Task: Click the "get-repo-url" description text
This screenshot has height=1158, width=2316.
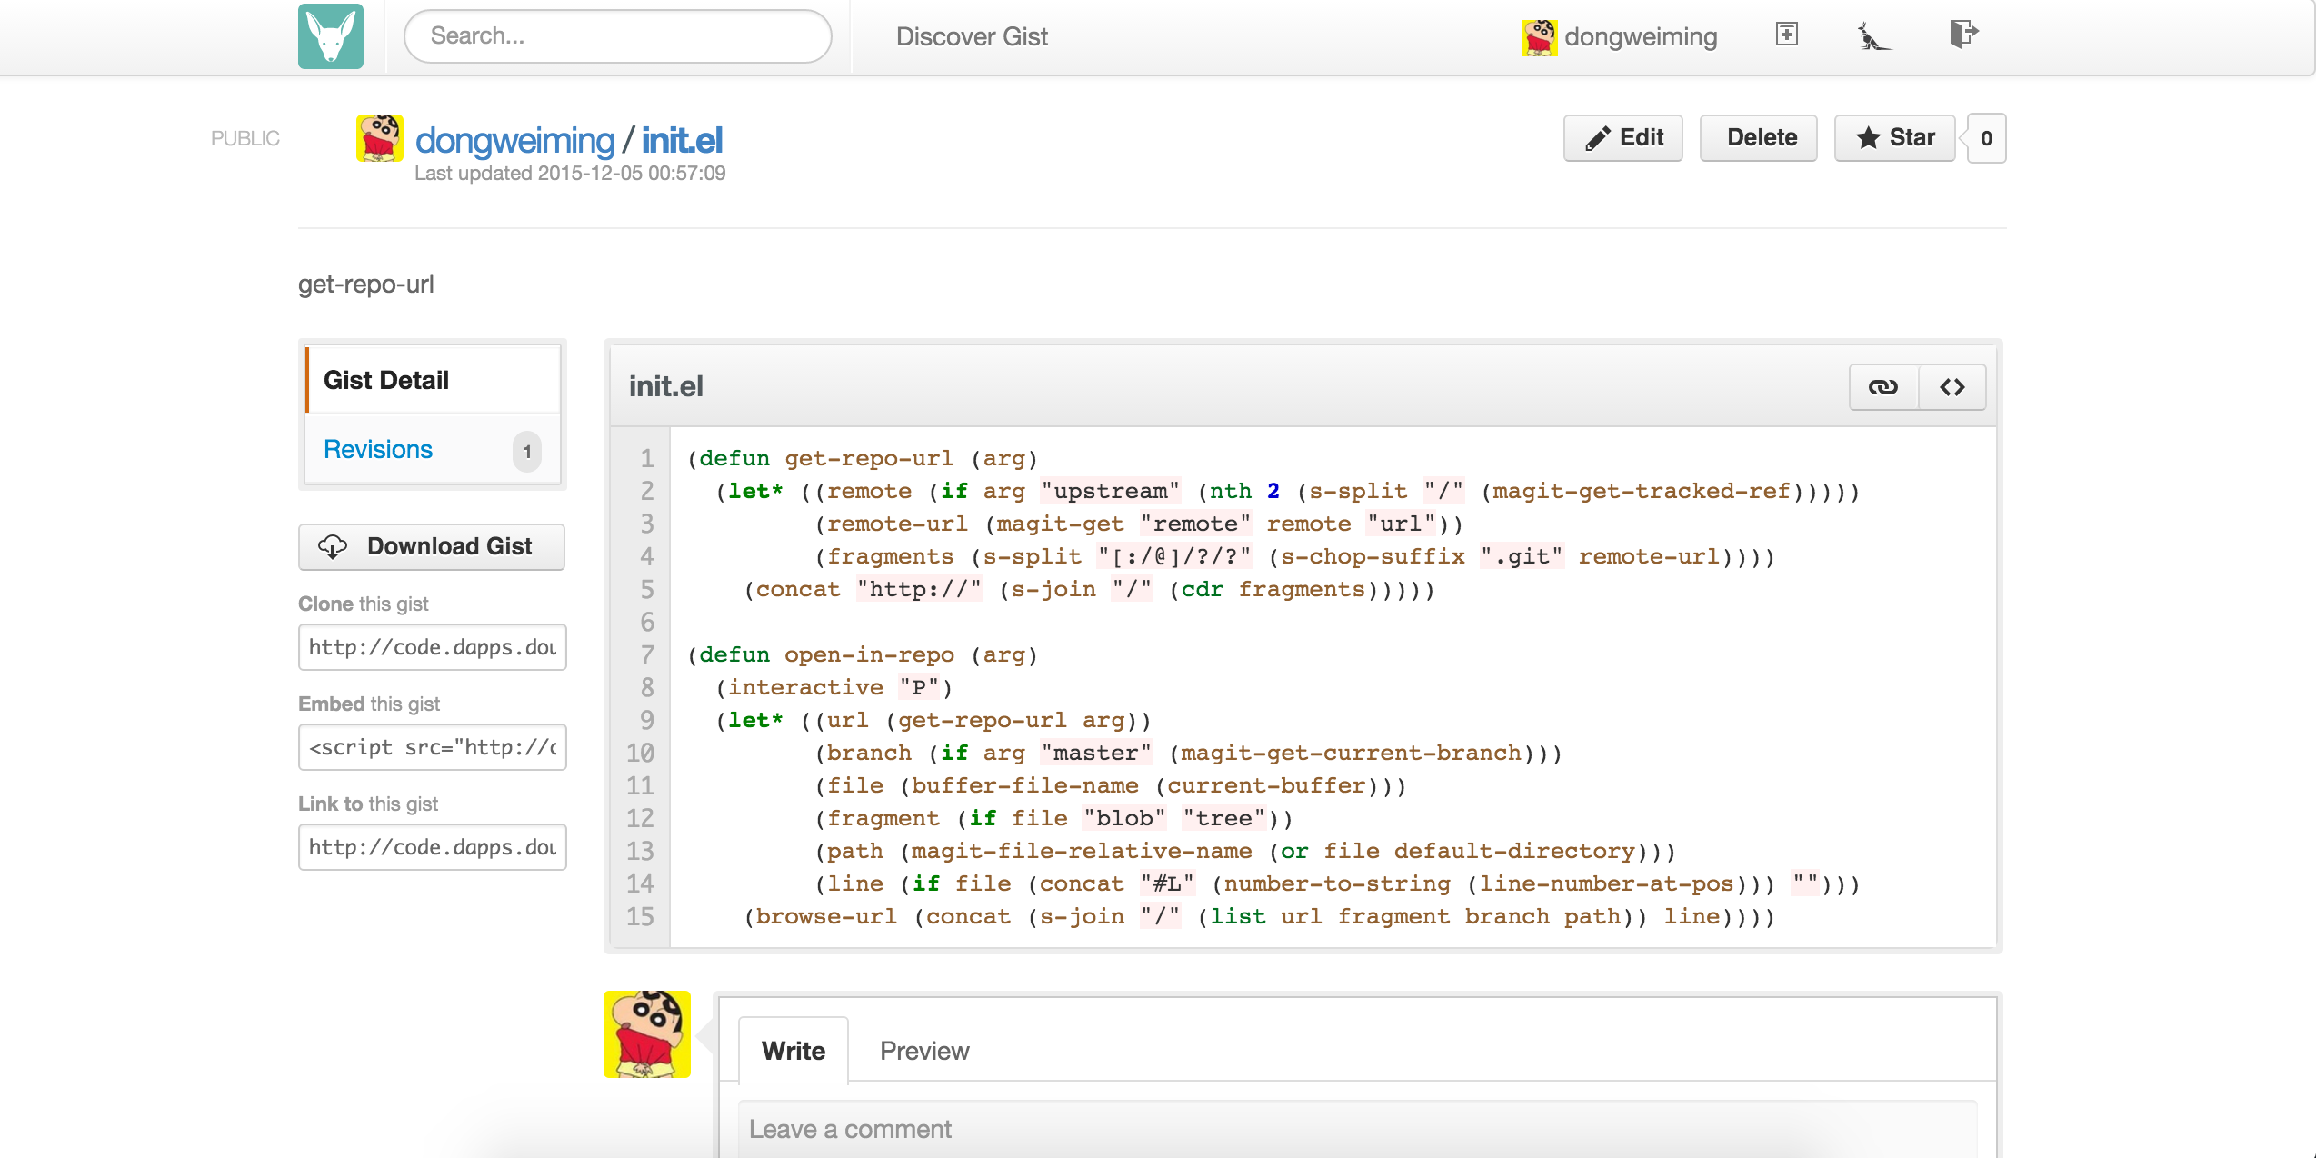Action: click(x=366, y=285)
